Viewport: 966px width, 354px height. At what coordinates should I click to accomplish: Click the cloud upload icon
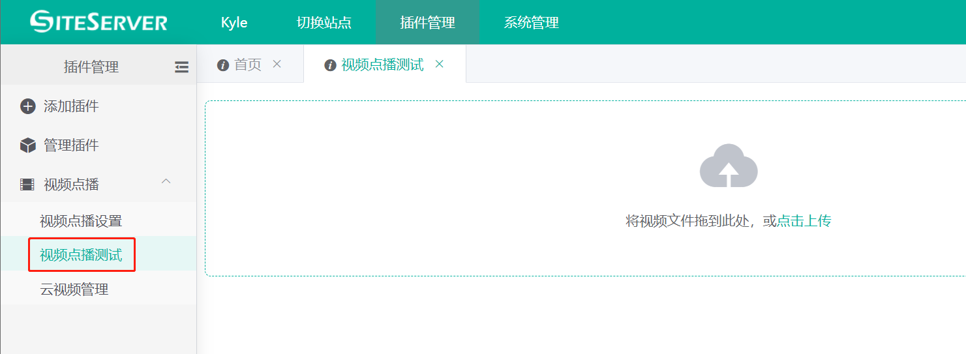(x=729, y=166)
